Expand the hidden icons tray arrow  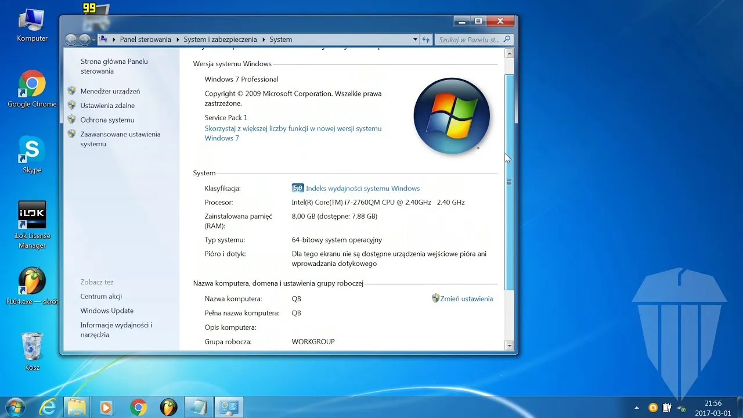pos(637,407)
